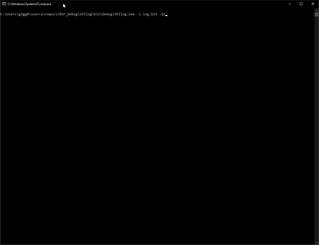The image size is (319, 245).
Task: Click the scrollbar down arrow
Action: click(316, 242)
